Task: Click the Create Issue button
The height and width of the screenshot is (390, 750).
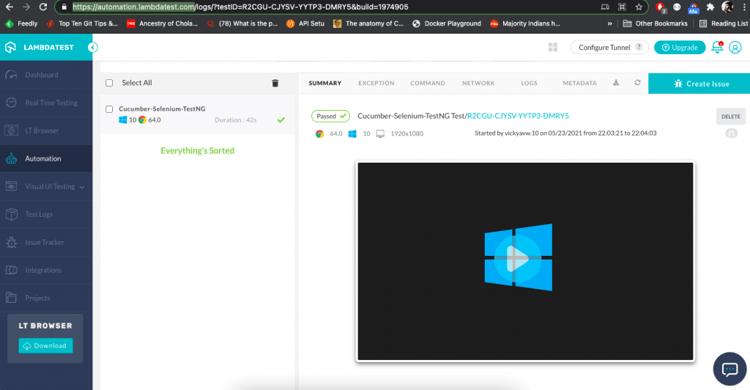Action: [x=699, y=84]
